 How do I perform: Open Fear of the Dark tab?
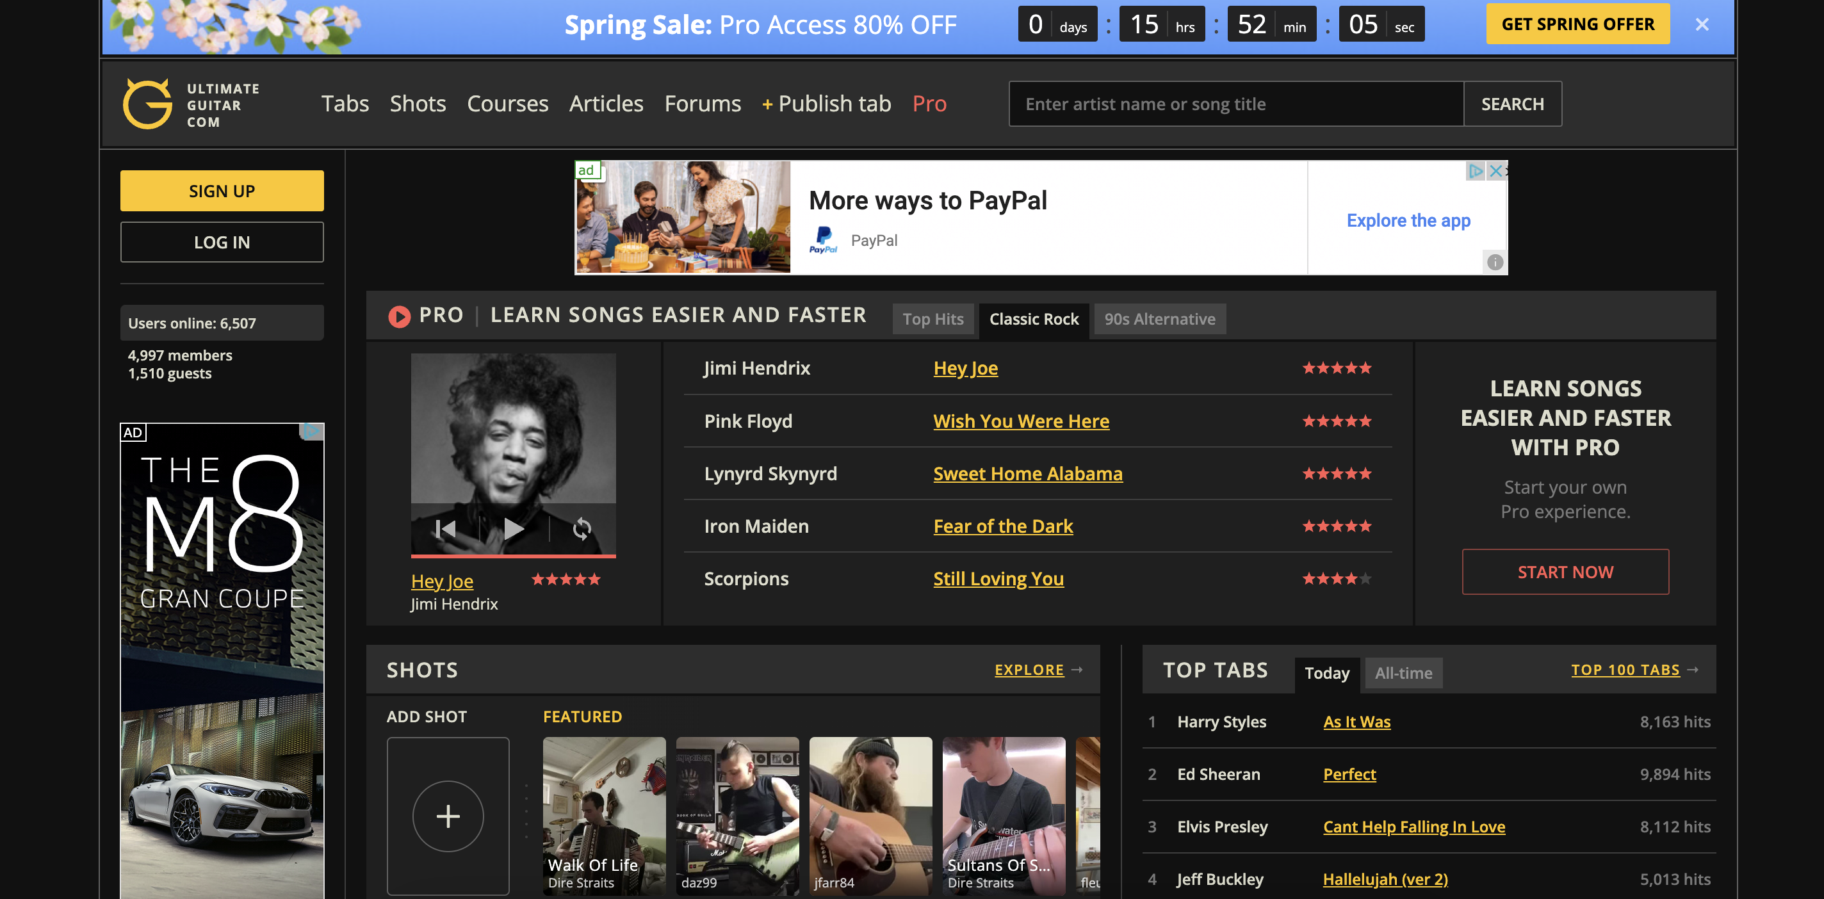click(1003, 526)
